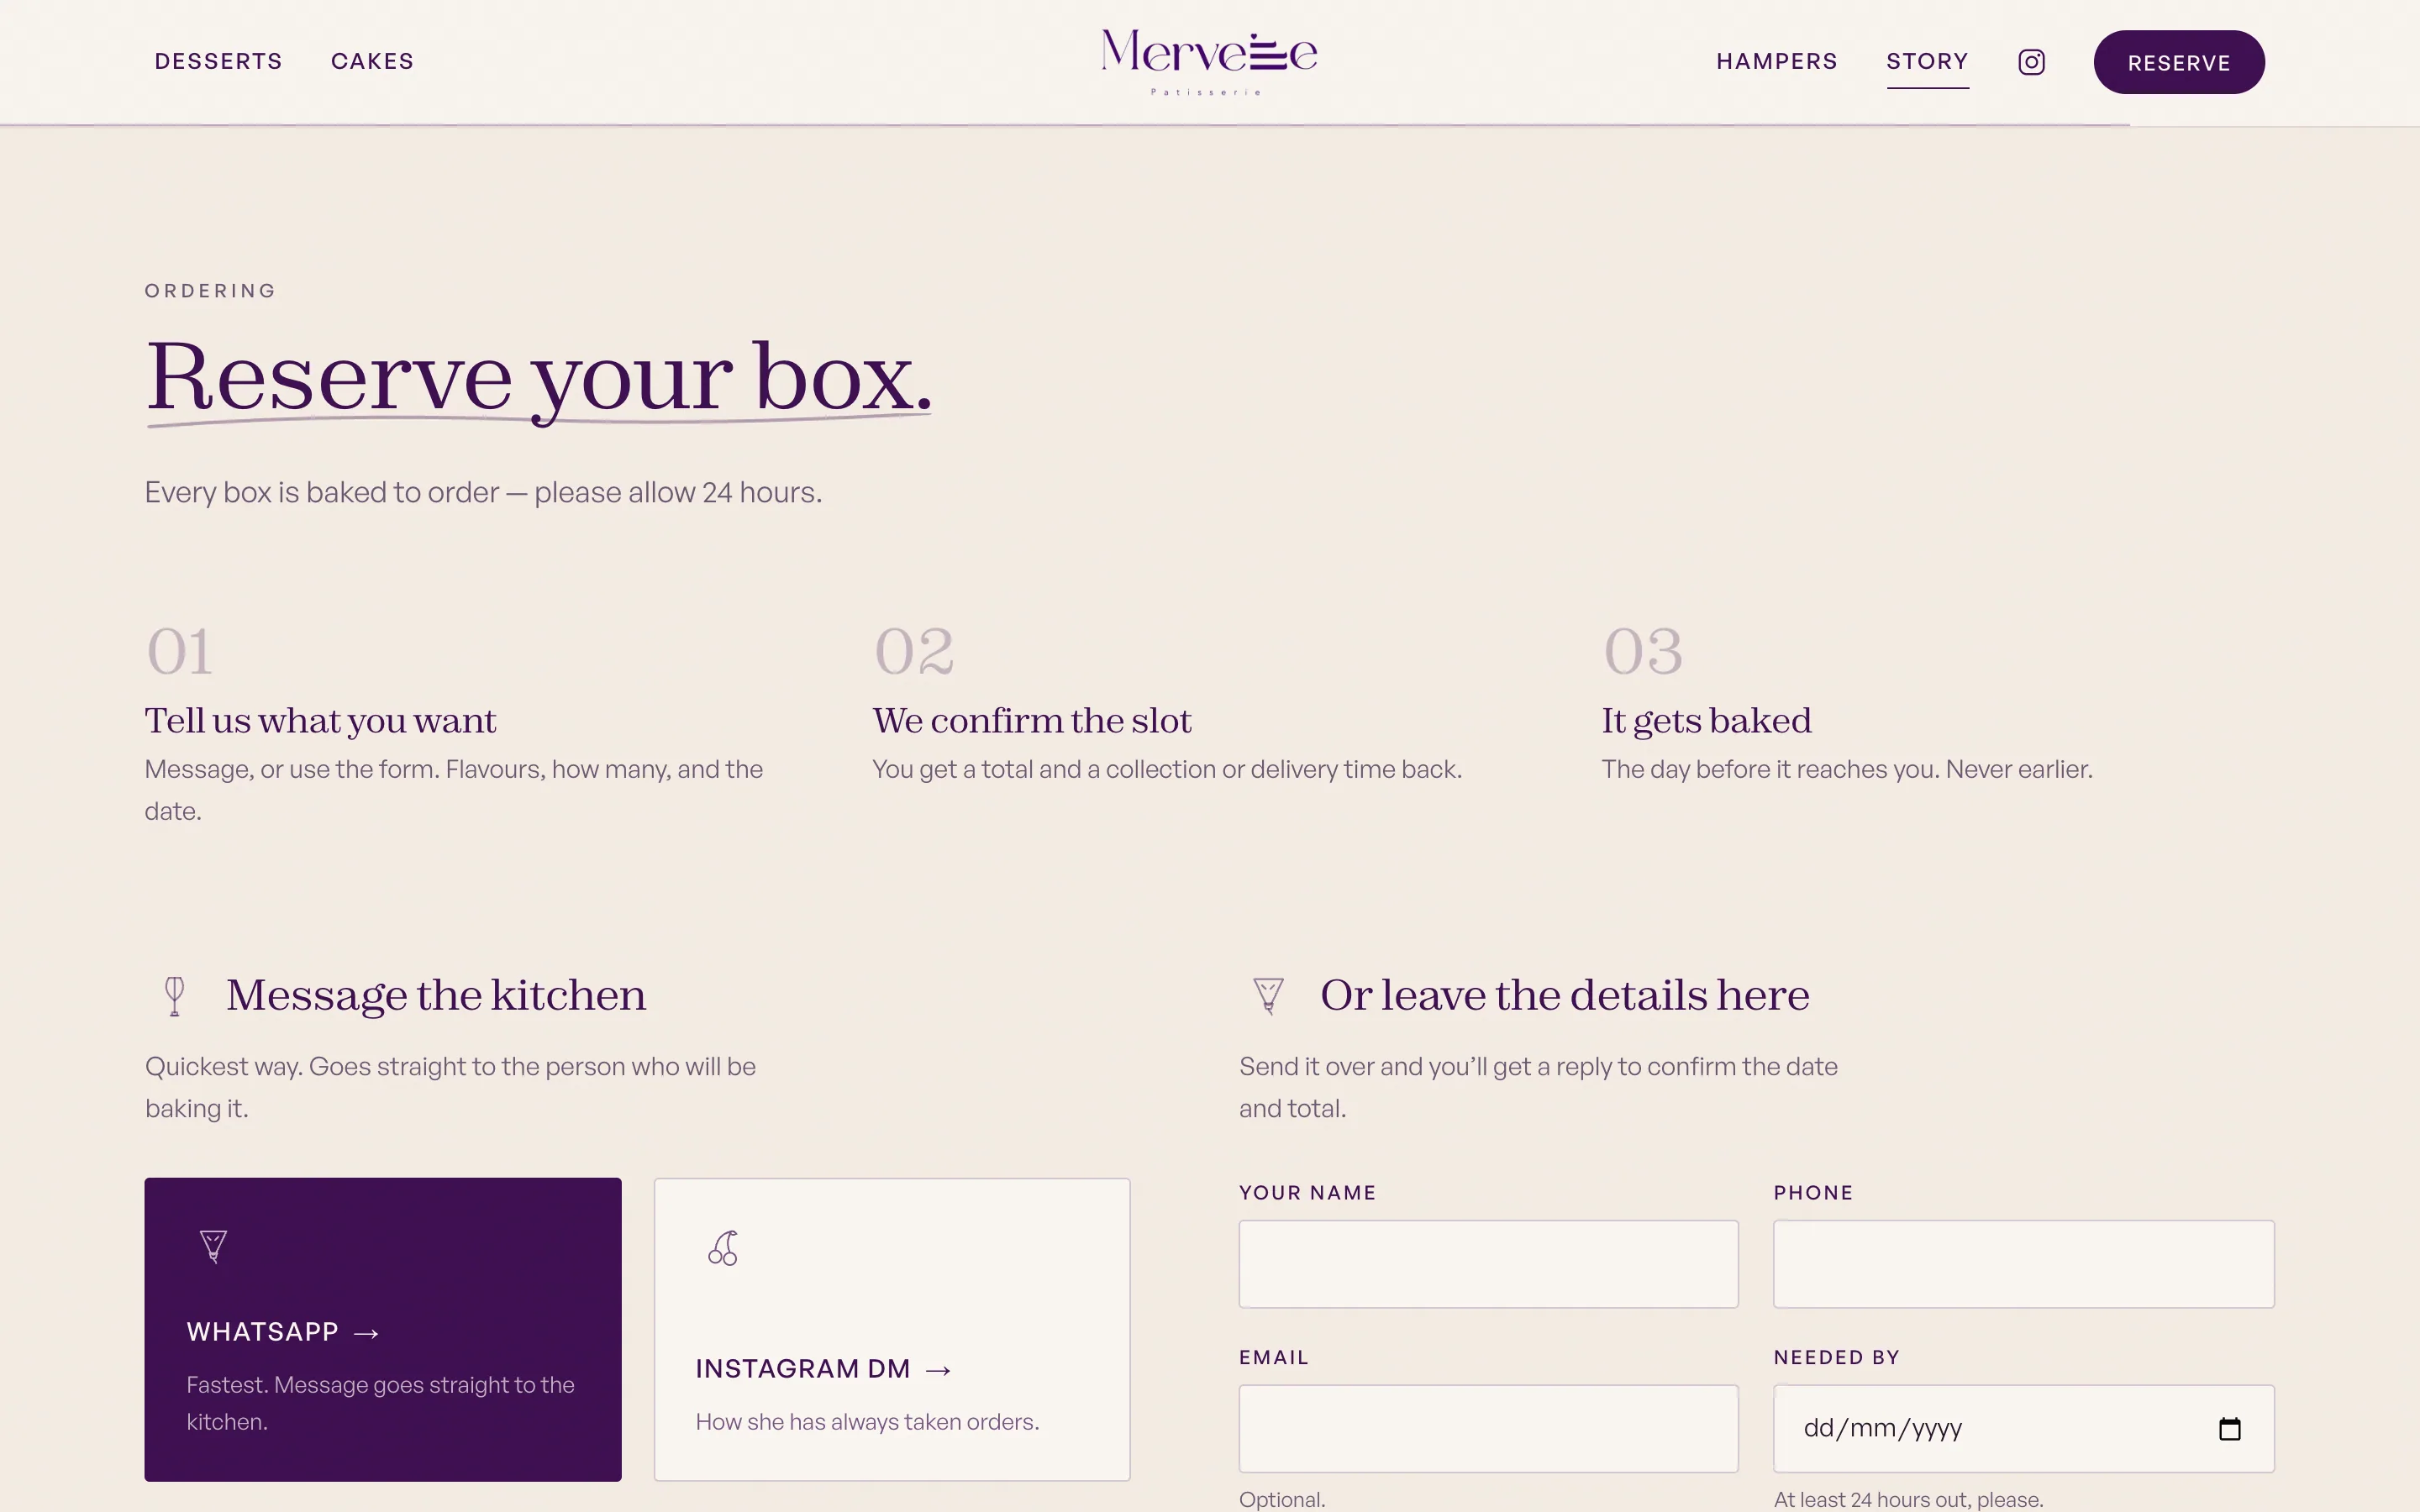Viewport: 2420px width, 1512px height.
Task: Click the piping bag icon on WhatsApp card
Action: point(213,1246)
